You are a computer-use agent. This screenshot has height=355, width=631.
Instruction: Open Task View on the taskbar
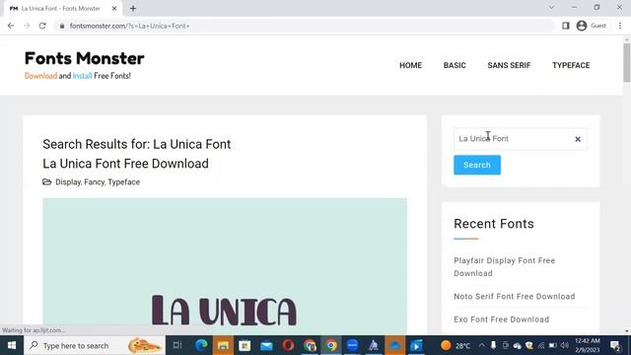tap(177, 345)
